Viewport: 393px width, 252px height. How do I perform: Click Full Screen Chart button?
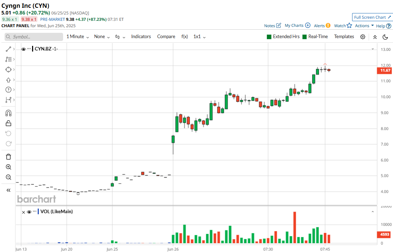pos(373,17)
